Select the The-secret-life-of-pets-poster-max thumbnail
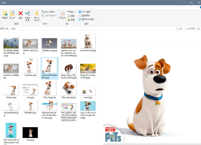Image resolution: width=201 pixels, height=145 pixels. [x=11, y=130]
